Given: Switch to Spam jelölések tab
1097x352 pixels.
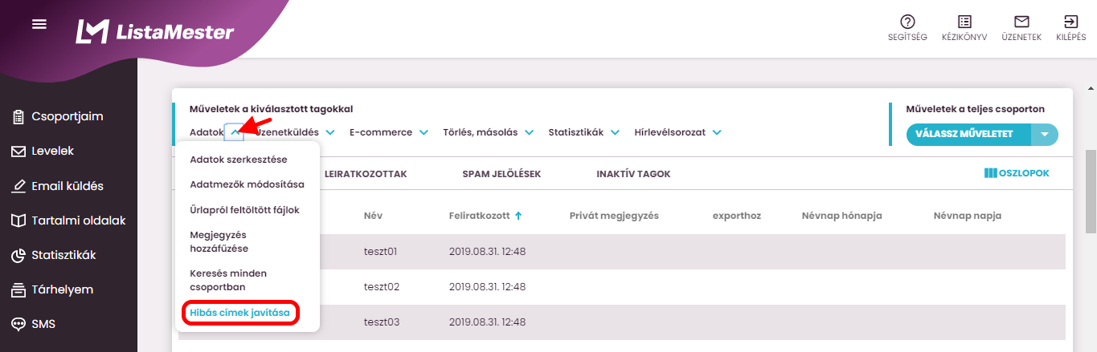Looking at the screenshot, I should (501, 174).
